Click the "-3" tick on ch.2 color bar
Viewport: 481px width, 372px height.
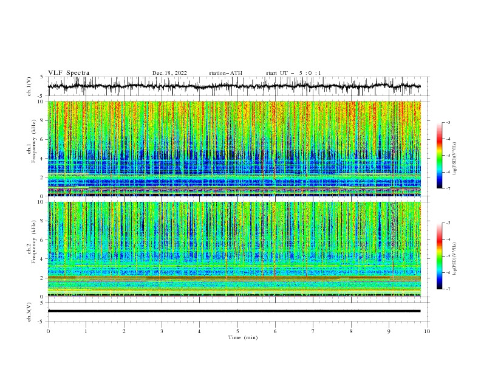448,223
